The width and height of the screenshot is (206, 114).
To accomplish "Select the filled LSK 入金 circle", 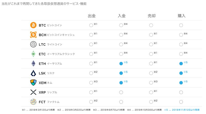I will pos(121,73).
